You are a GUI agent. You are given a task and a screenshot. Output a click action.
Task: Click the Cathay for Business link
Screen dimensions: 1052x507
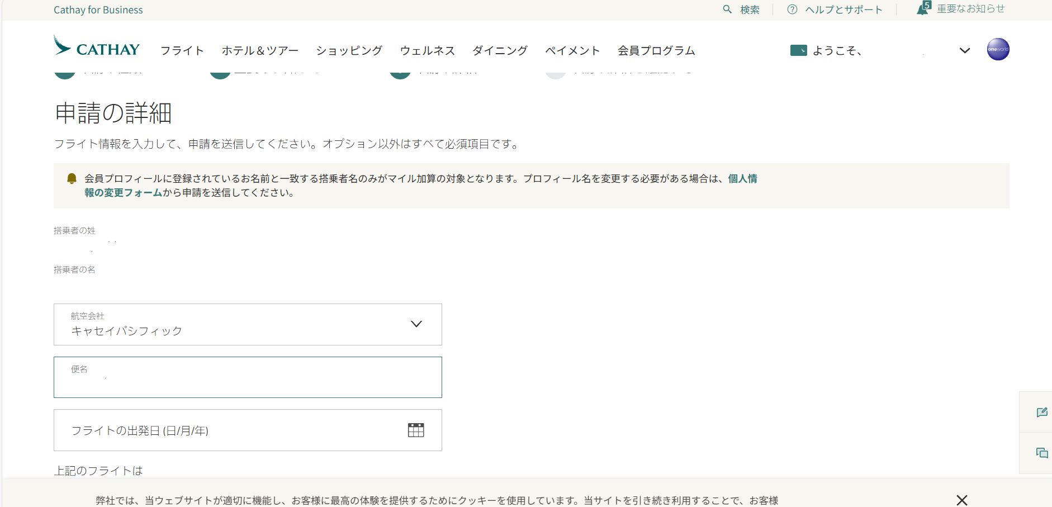coord(98,10)
